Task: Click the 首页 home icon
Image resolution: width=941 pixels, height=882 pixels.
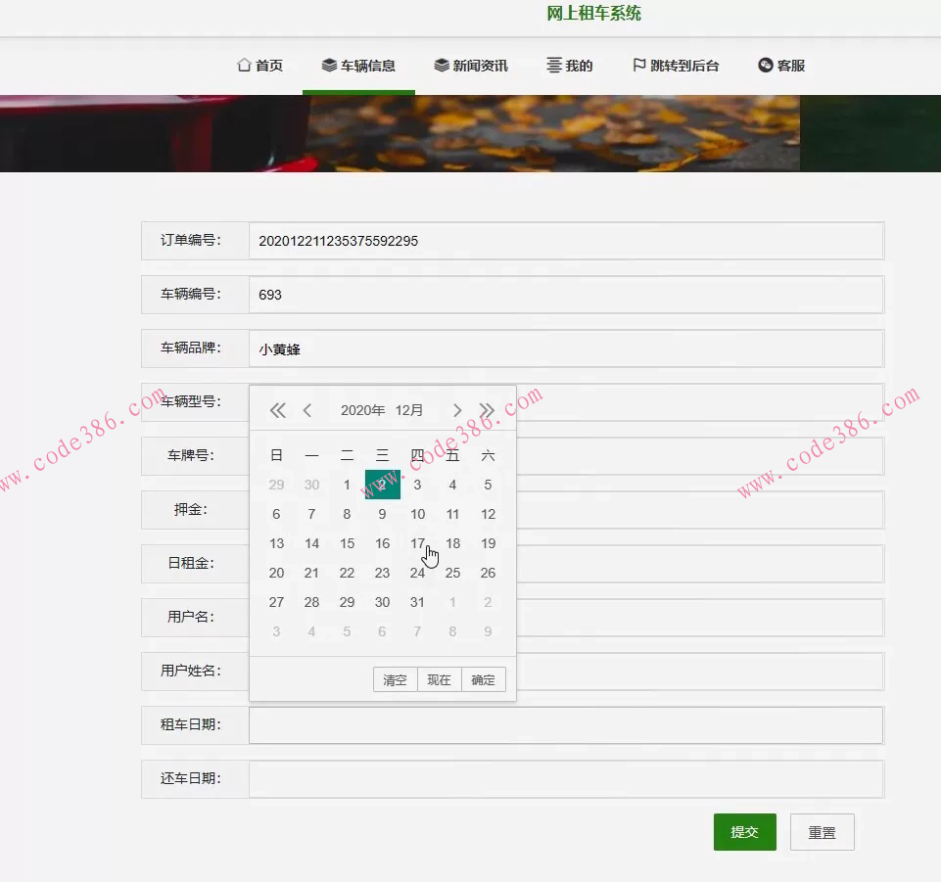Action: 244,65
